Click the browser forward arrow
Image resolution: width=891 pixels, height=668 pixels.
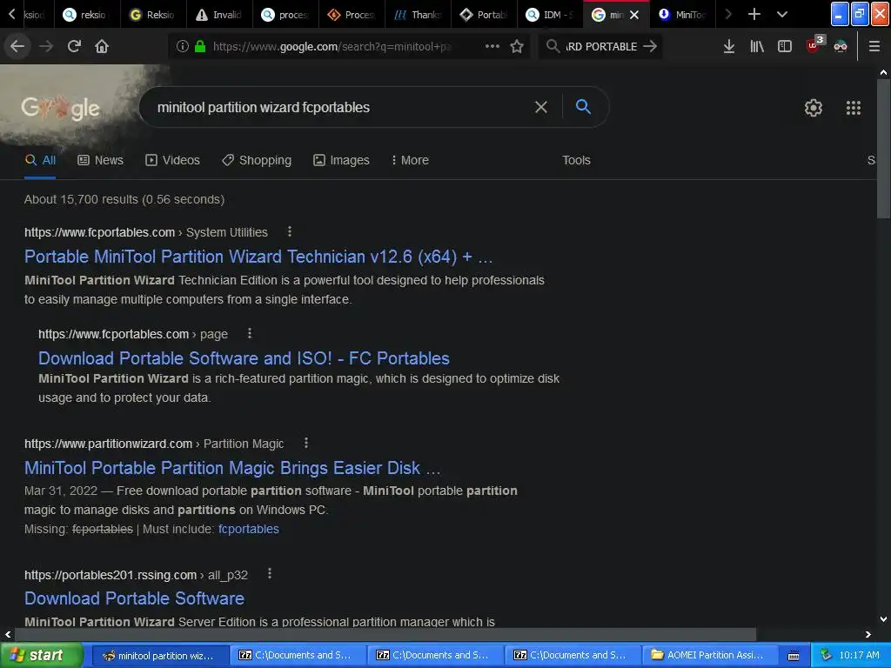tap(46, 46)
